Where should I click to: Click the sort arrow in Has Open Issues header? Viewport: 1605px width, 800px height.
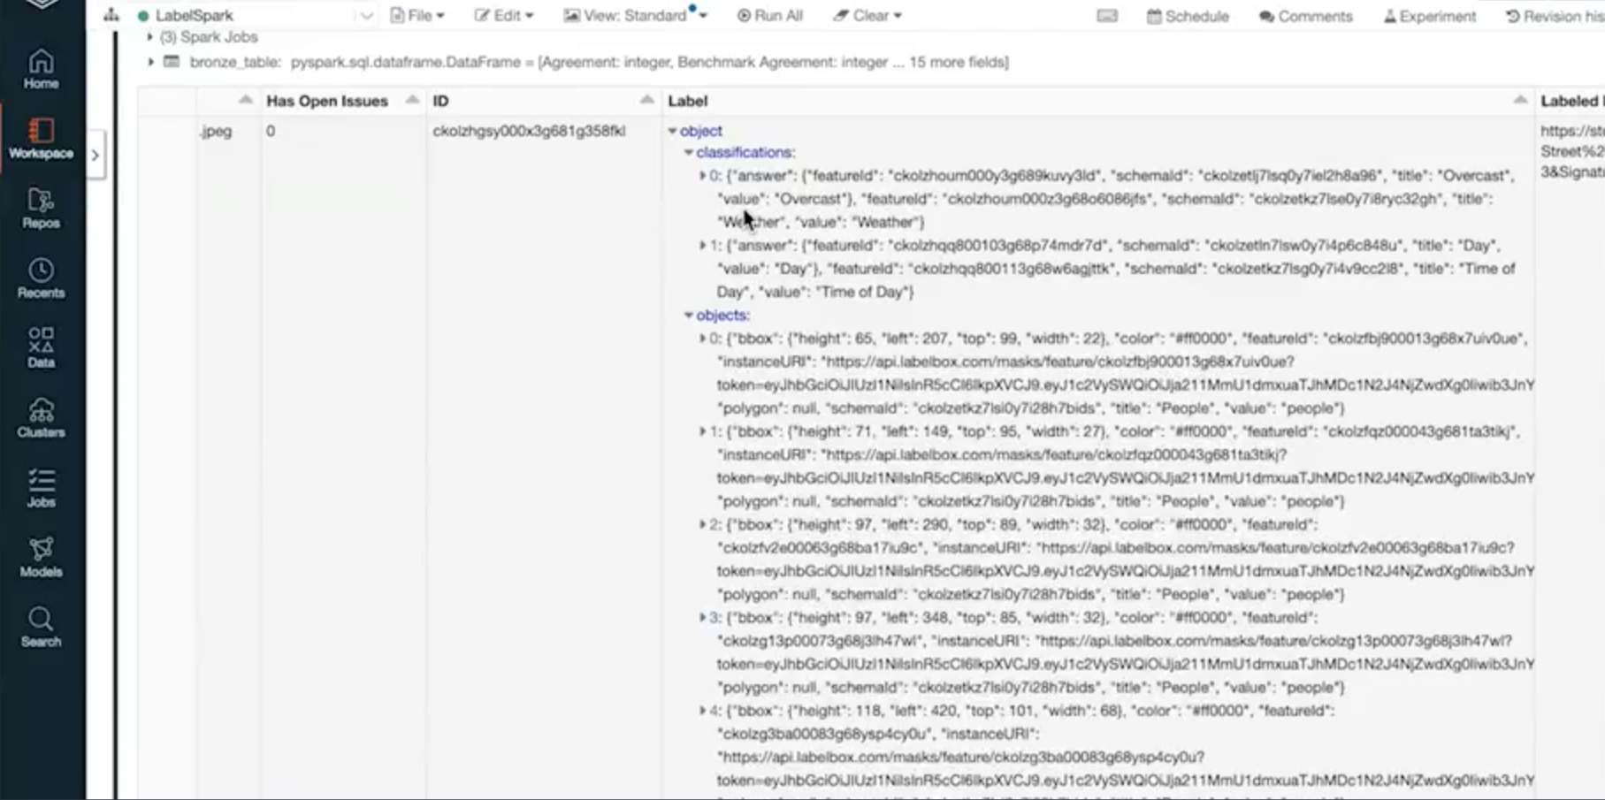click(x=412, y=100)
